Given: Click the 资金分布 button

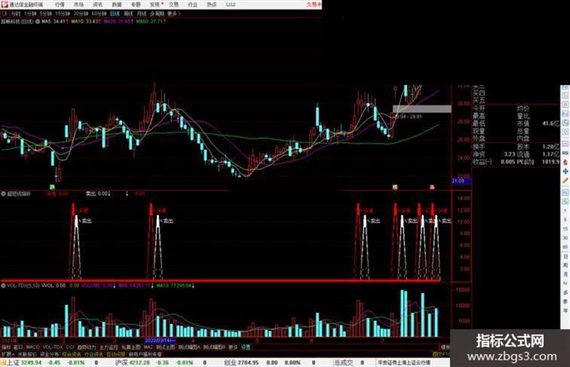Looking at the screenshot, I should point(49,354).
